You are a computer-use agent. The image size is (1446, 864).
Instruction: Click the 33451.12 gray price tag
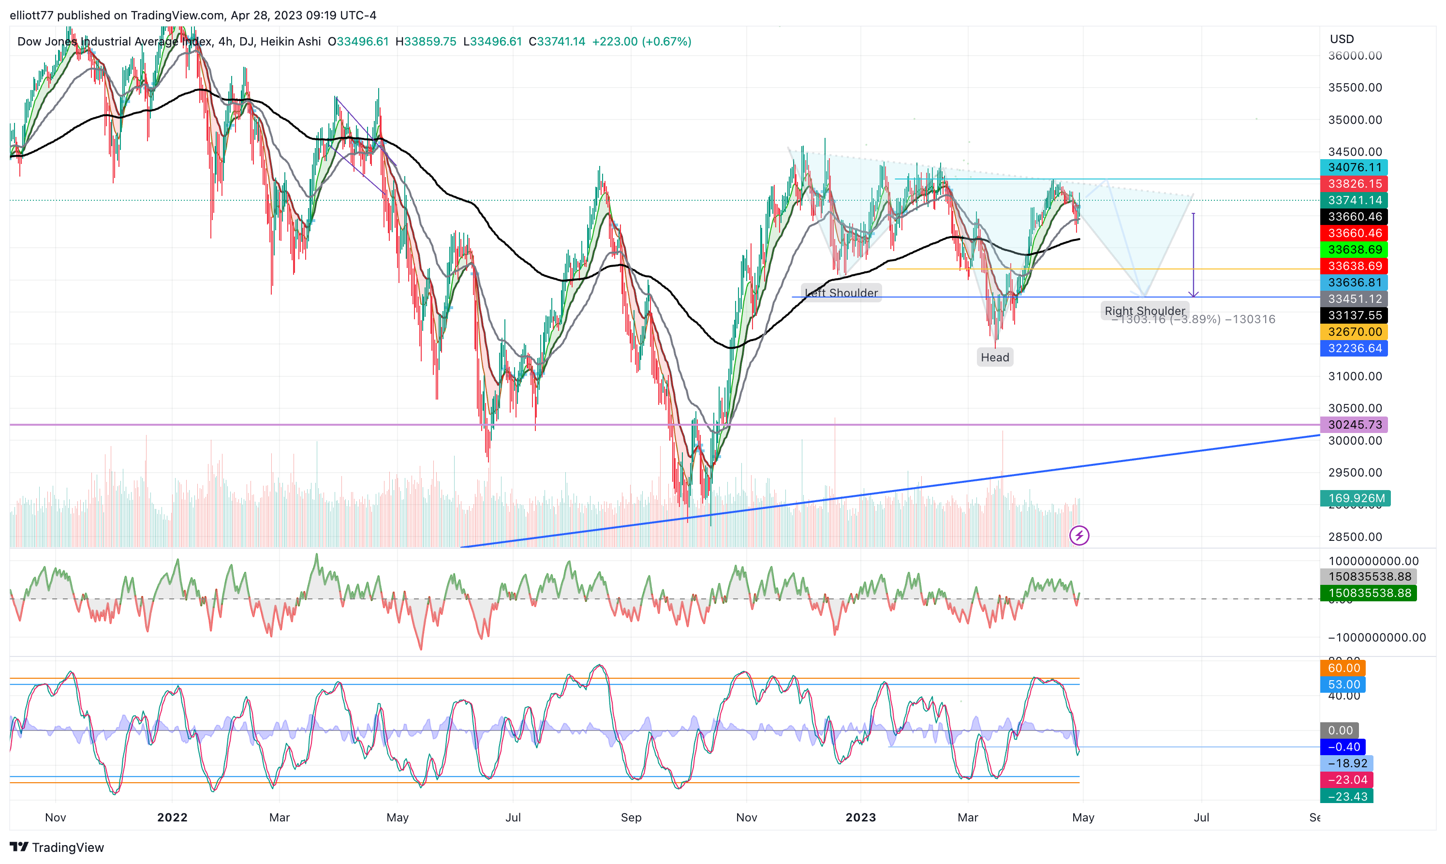pos(1354,298)
